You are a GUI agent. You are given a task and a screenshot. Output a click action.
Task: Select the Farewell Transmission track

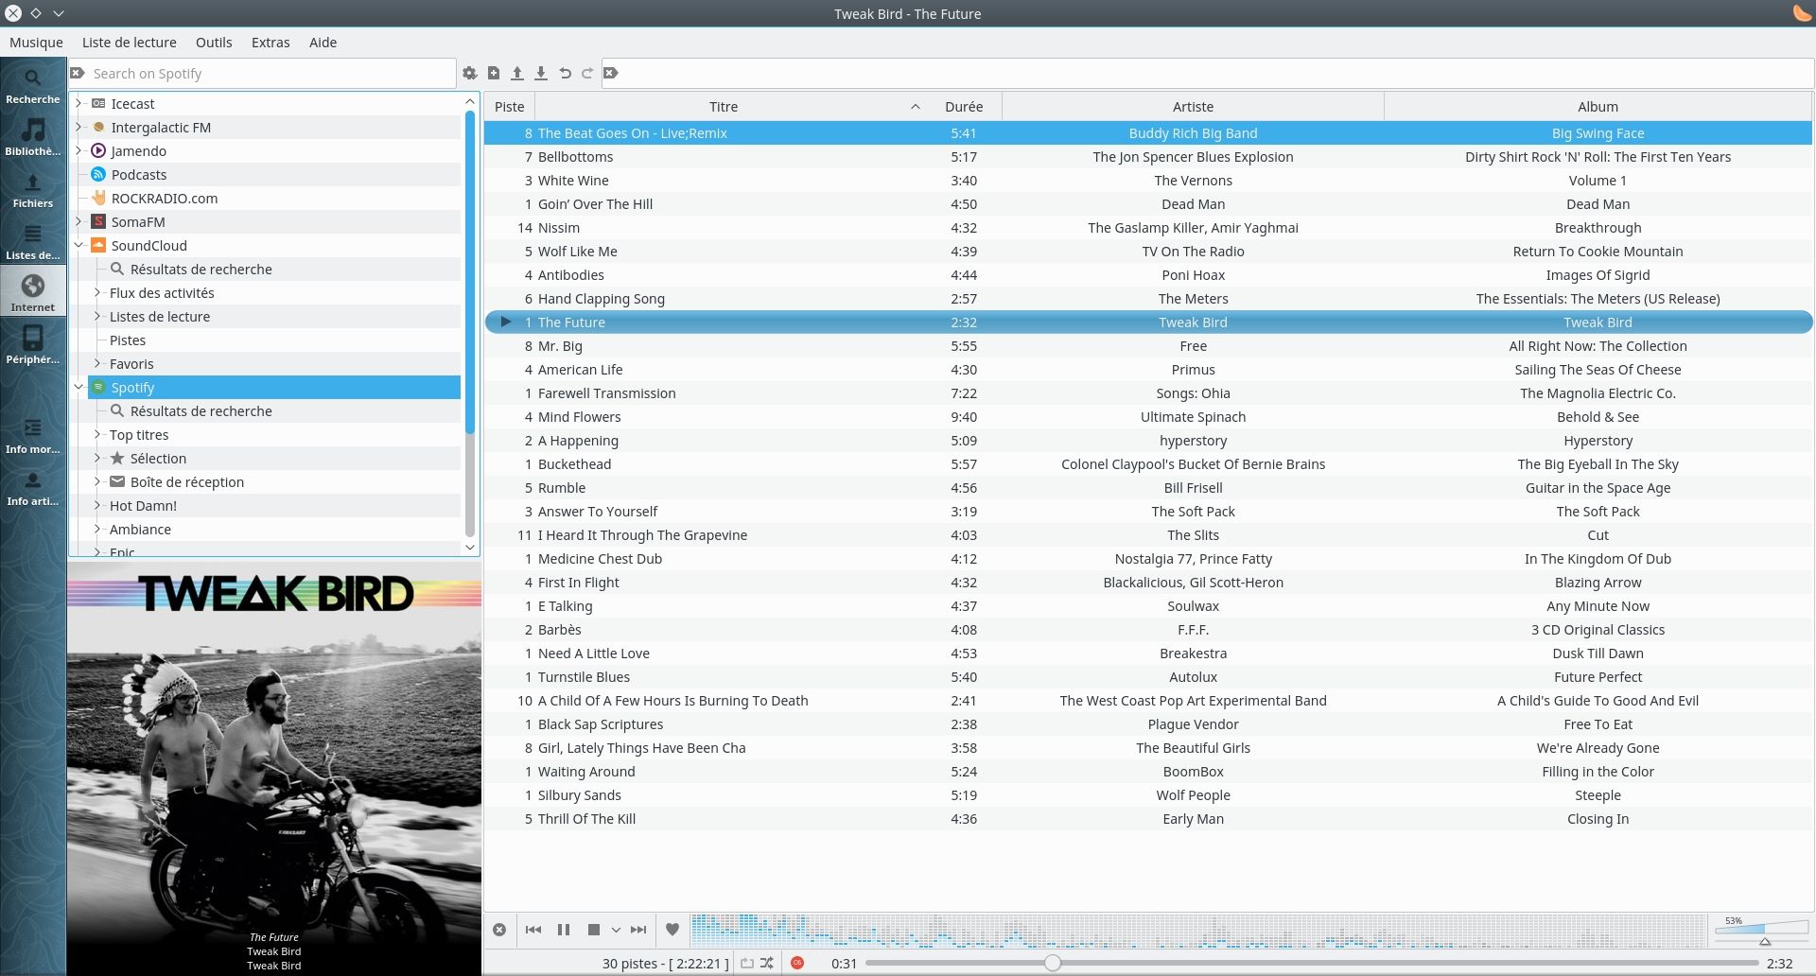pyautogui.click(x=1148, y=393)
